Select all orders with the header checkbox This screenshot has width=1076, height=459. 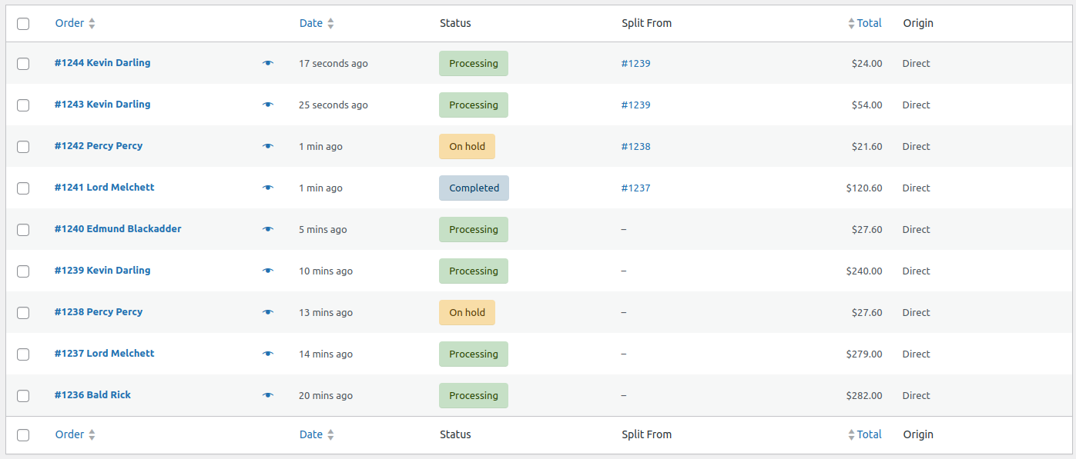(23, 24)
